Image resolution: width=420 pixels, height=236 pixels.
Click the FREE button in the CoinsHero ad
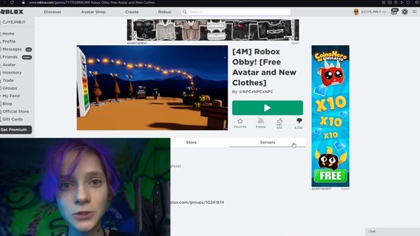330,176
